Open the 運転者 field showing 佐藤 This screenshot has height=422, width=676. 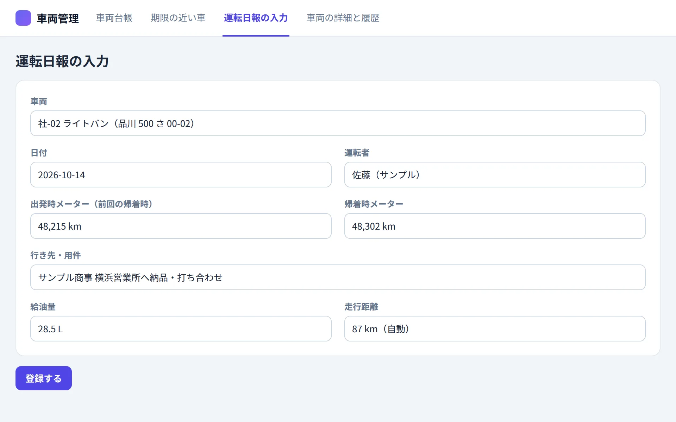point(495,175)
